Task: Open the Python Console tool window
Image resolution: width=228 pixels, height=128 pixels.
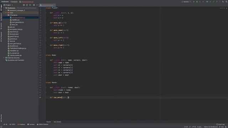Action: click(x=42, y=124)
